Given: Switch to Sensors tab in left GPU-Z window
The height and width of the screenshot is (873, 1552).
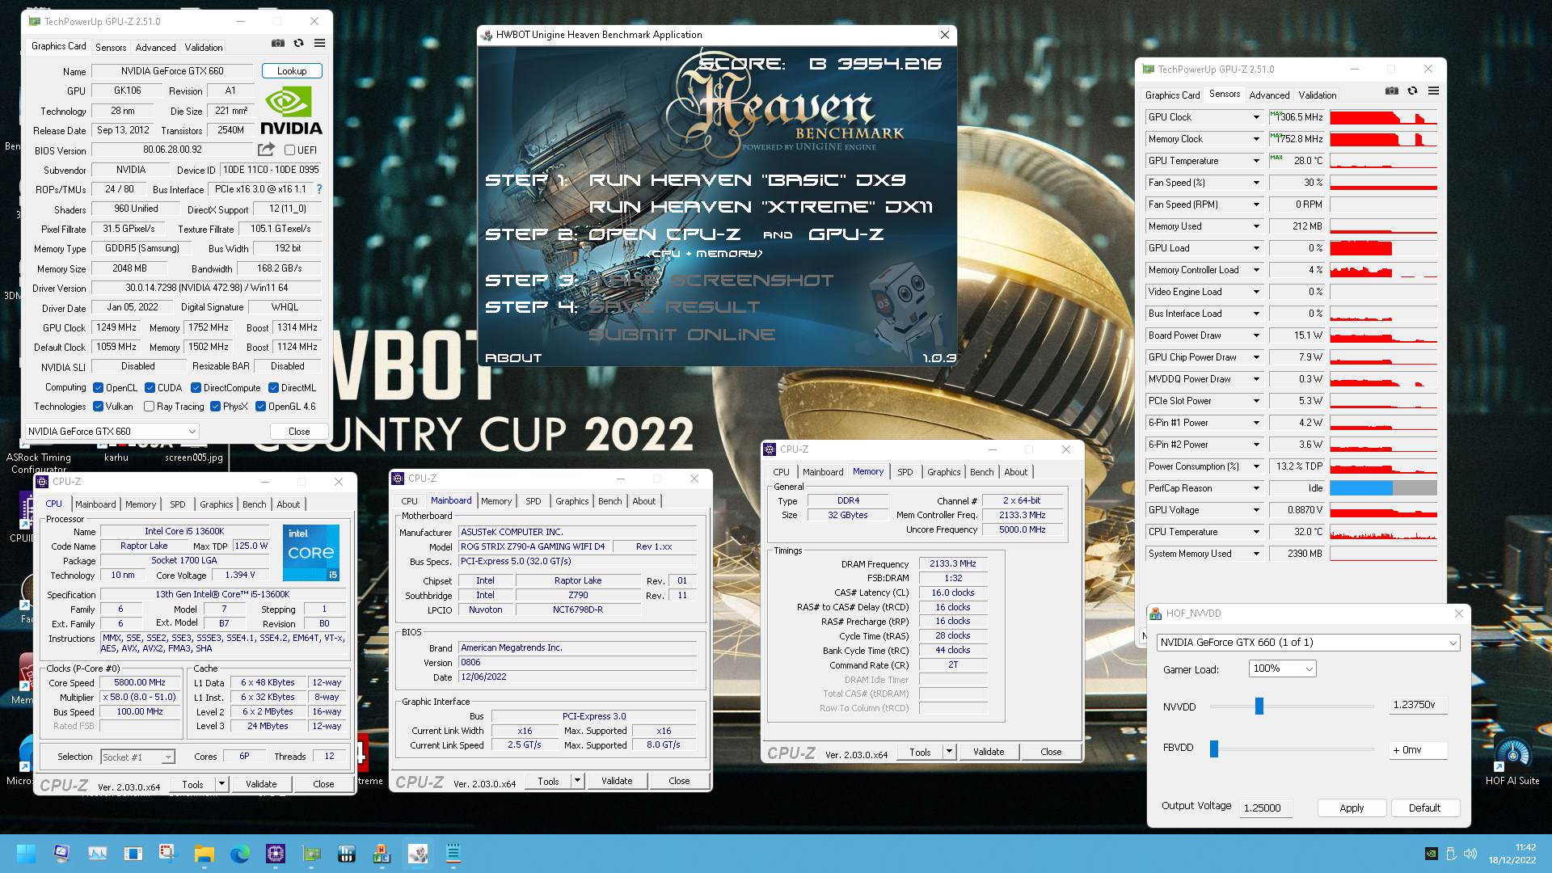Looking at the screenshot, I should tap(111, 48).
